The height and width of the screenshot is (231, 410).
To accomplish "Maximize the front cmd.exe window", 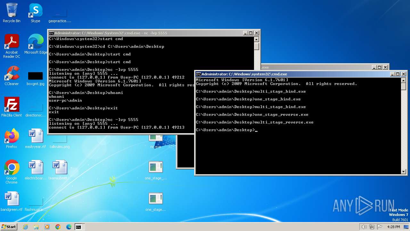I will click(398, 74).
